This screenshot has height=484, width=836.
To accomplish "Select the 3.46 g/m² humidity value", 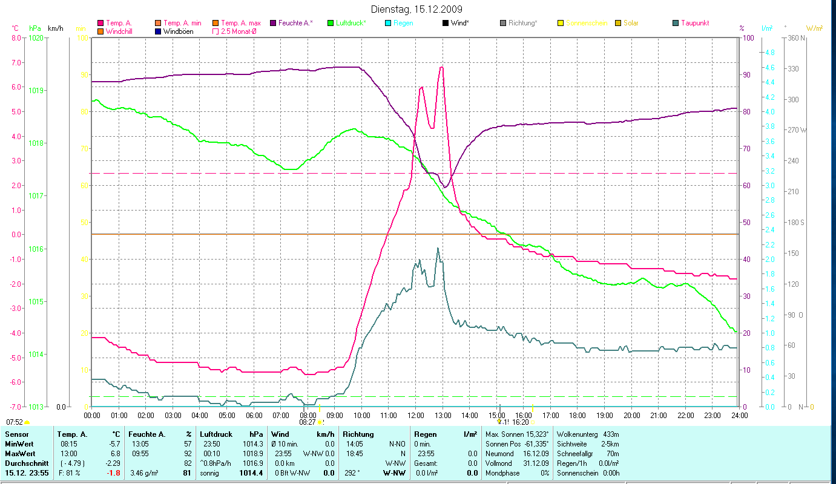I will click(x=143, y=473).
